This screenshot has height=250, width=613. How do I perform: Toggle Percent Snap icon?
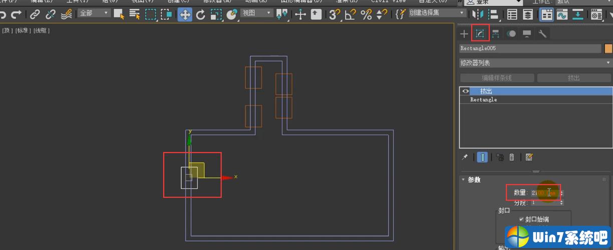pyautogui.click(x=367, y=14)
